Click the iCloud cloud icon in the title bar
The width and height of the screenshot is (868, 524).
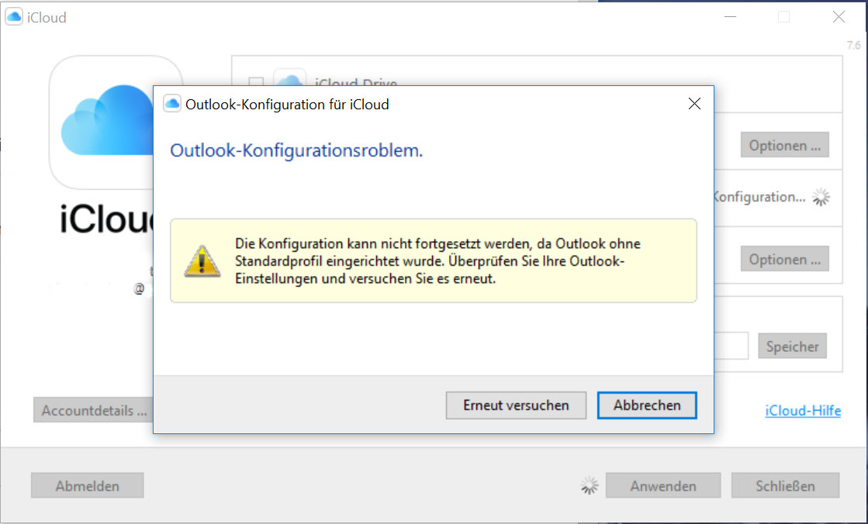click(14, 17)
